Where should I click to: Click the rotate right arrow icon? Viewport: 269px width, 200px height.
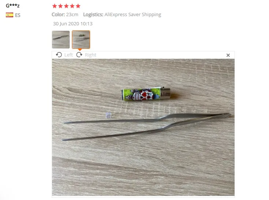(x=79, y=55)
